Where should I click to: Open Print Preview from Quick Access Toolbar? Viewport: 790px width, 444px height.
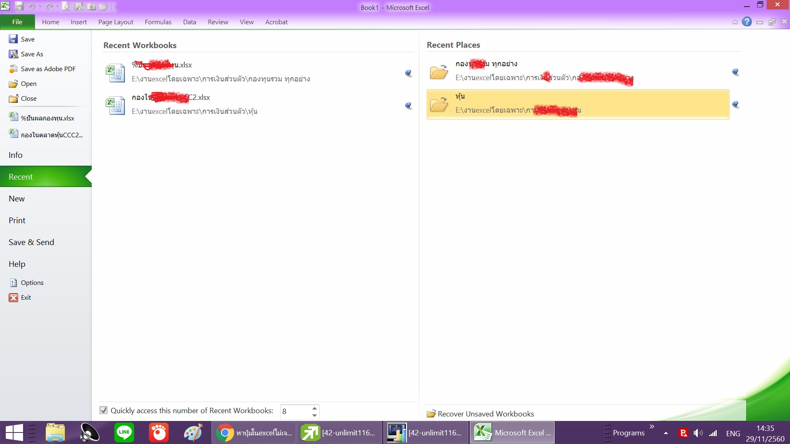pyautogui.click(x=66, y=6)
